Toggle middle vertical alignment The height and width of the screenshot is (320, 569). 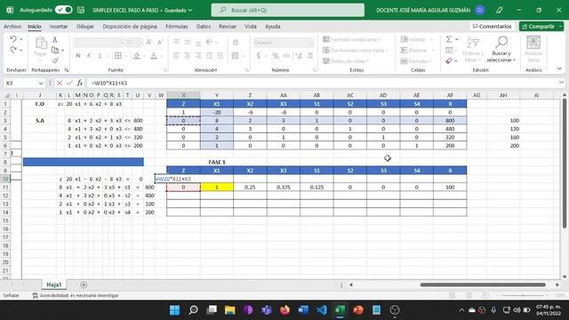point(188,43)
